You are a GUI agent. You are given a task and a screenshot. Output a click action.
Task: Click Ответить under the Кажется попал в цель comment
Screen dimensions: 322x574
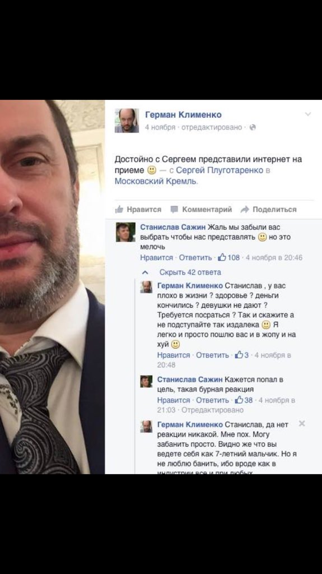click(212, 400)
